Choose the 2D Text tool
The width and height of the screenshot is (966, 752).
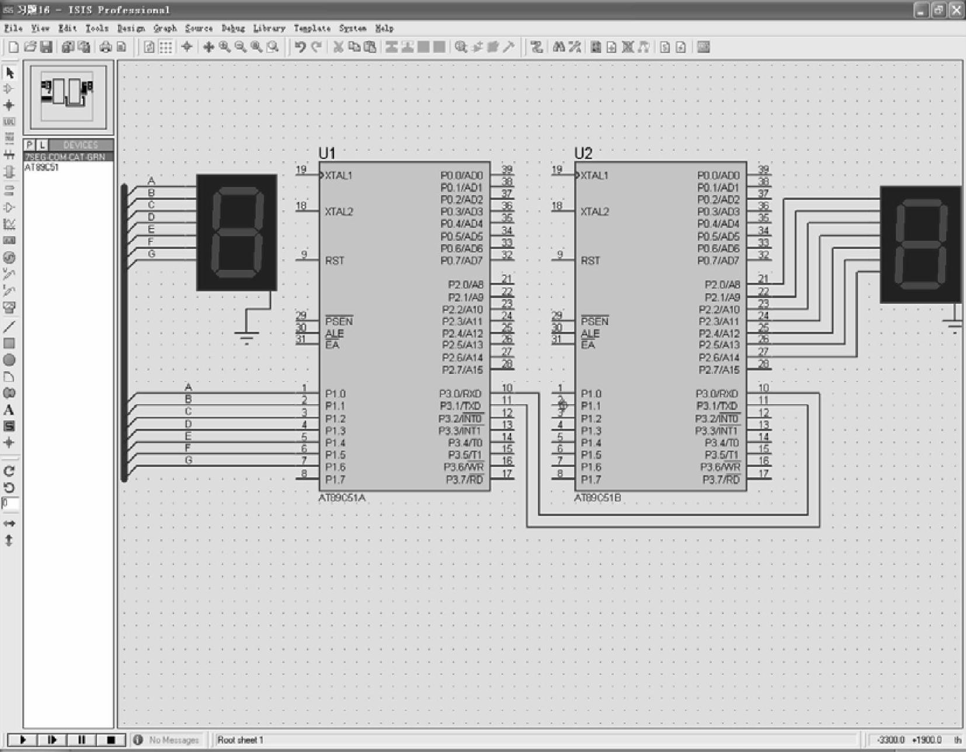click(x=9, y=410)
